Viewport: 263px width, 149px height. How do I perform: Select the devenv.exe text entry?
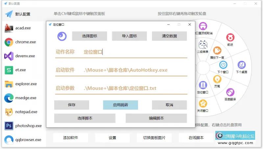pos(25,56)
